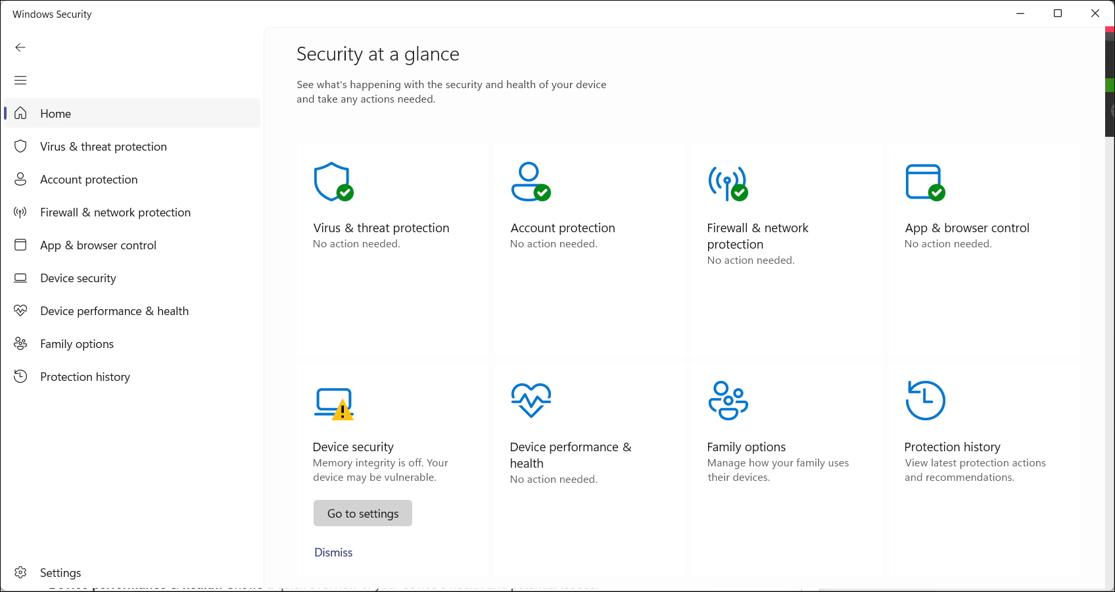Viewport: 1115px width, 592px height.
Task: Open Protection history from the sidebar
Action: [x=85, y=377]
